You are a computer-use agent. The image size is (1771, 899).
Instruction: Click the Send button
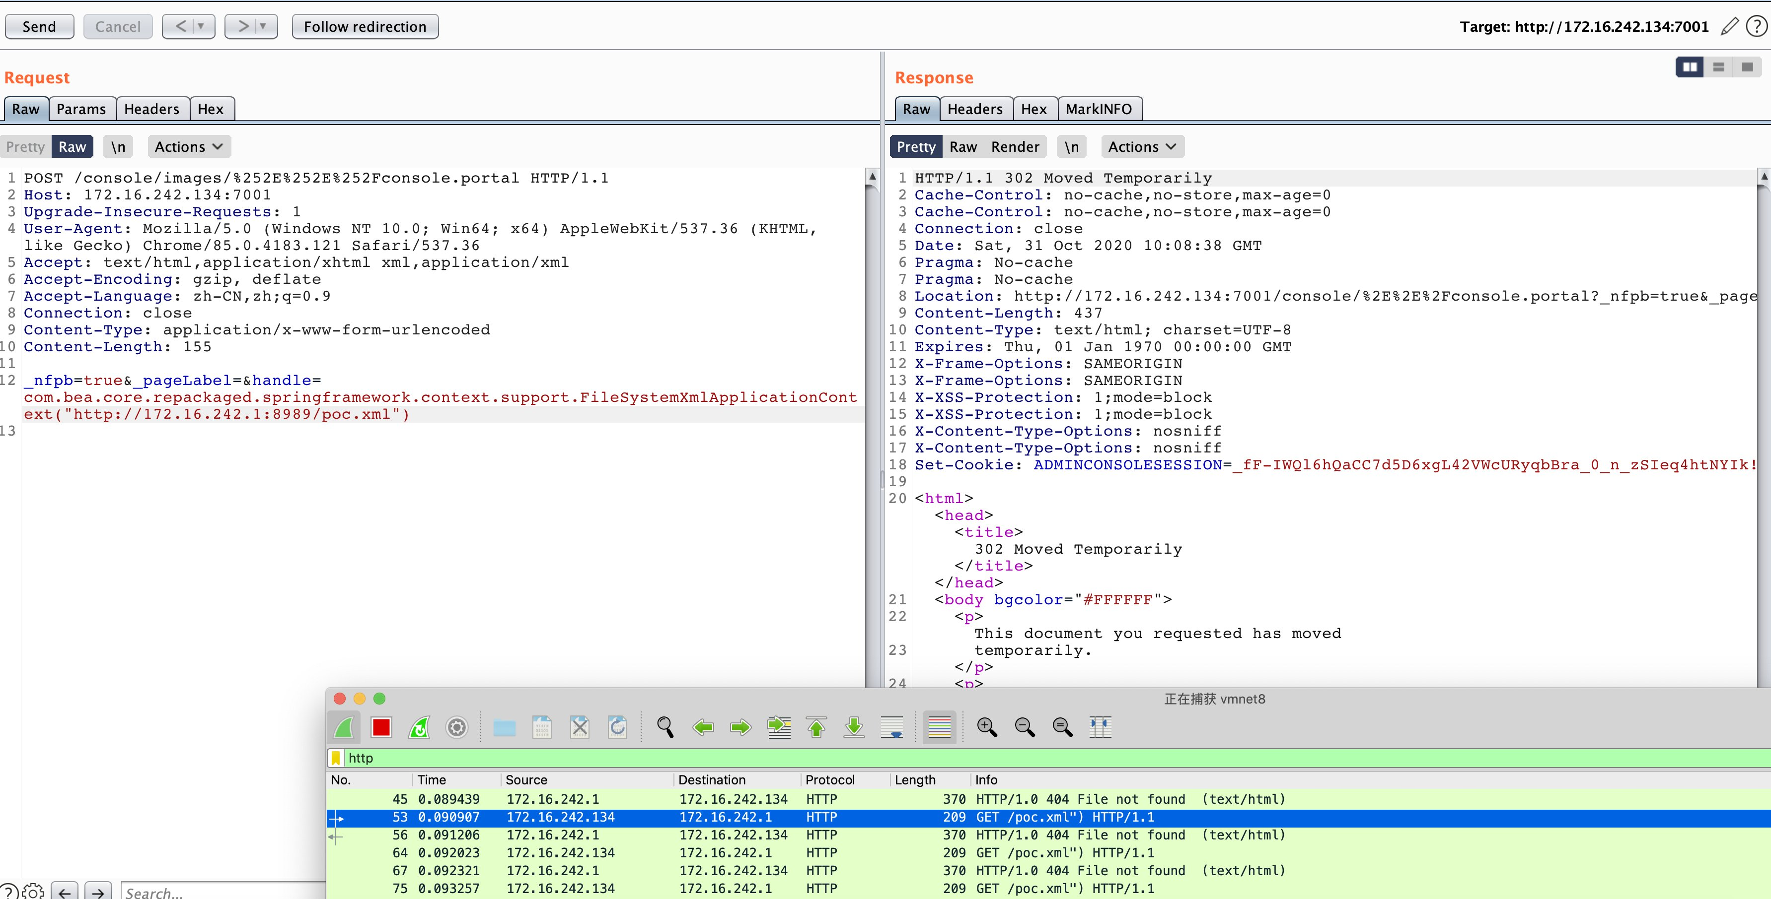(39, 27)
